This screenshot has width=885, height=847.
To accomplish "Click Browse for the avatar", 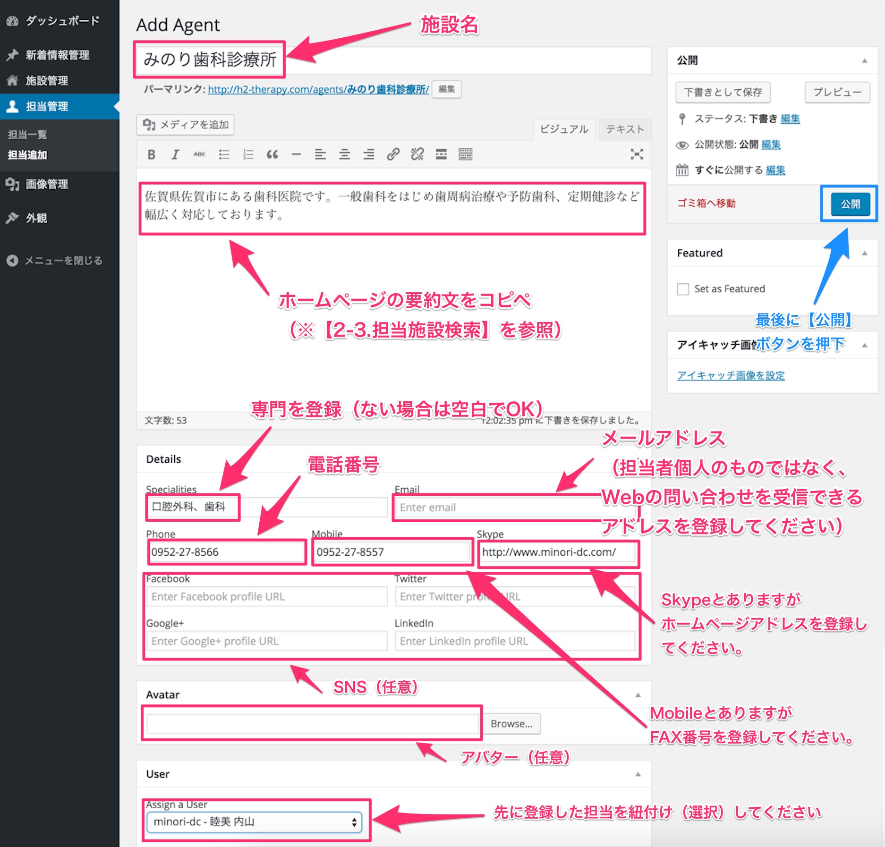I will tap(511, 724).
